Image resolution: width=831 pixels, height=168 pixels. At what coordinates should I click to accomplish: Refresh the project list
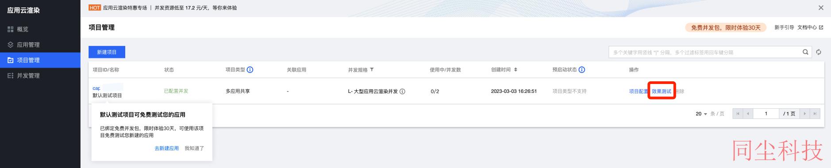click(819, 52)
